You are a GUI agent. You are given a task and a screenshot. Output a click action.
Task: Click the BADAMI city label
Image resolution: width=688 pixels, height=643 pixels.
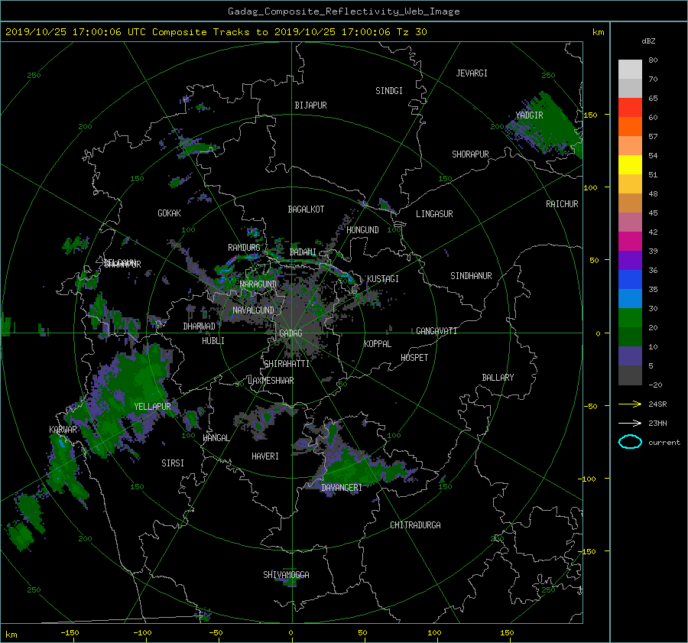(303, 252)
